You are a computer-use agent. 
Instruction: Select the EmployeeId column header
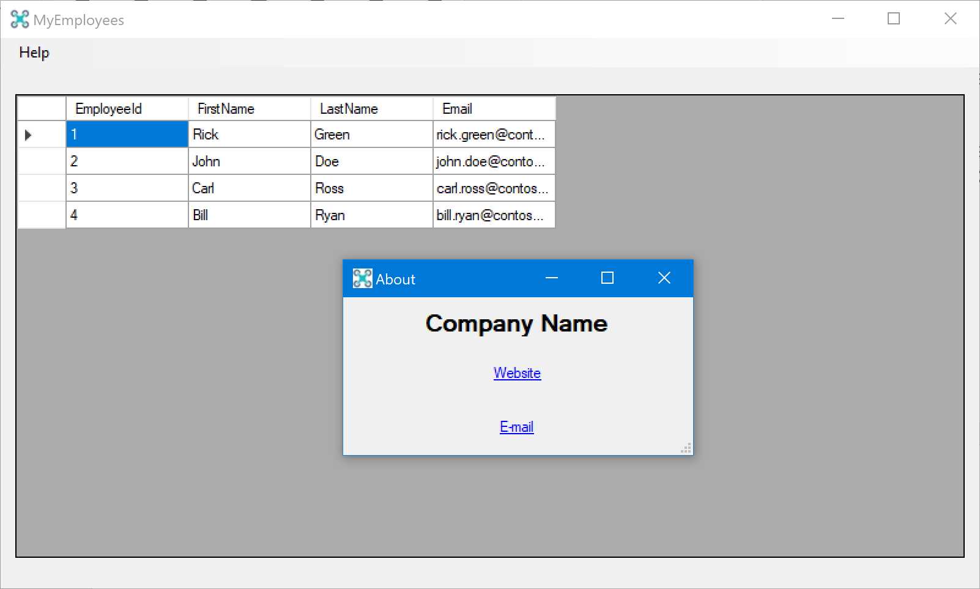[x=127, y=108]
